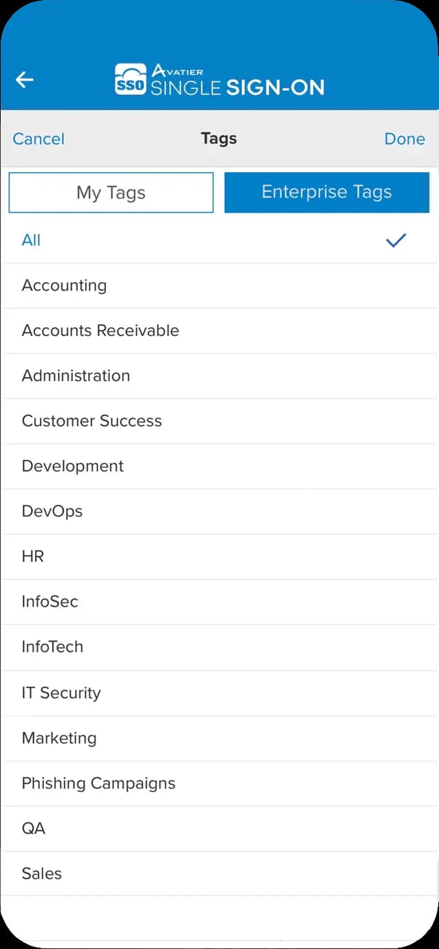Image resolution: width=439 pixels, height=949 pixels.
Task: Click the checkmark next to All
Action: point(396,240)
